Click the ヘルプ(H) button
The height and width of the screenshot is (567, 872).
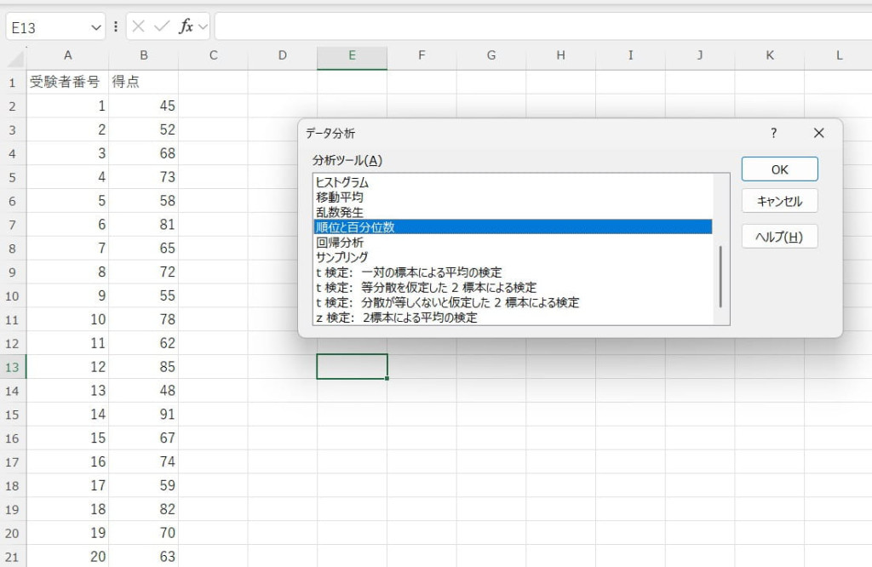(779, 237)
